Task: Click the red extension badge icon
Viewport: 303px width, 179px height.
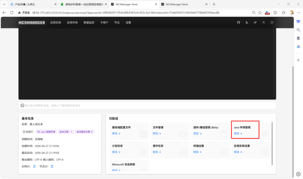Action: pos(267,13)
